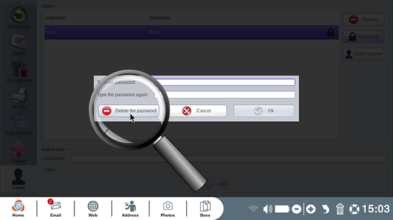Click the zoom out minus icon

(296, 209)
